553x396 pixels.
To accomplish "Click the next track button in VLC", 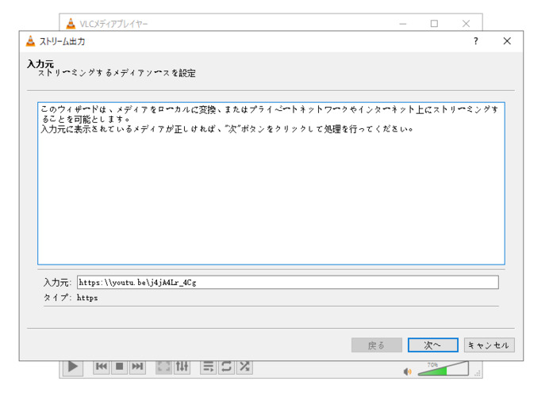I will click(x=137, y=367).
